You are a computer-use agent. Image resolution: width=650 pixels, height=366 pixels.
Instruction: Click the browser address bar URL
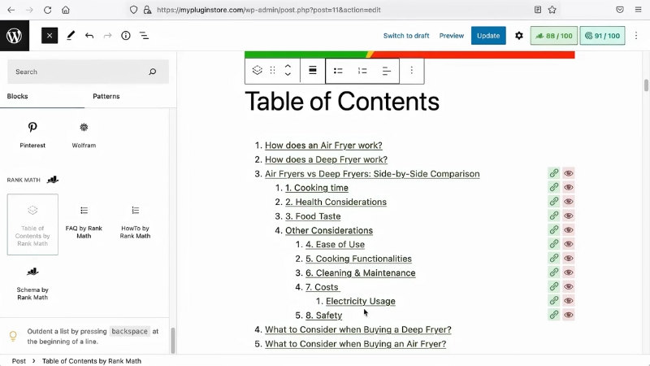click(x=269, y=10)
